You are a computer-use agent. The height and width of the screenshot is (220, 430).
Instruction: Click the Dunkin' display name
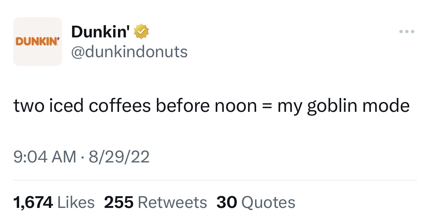pos(100,32)
